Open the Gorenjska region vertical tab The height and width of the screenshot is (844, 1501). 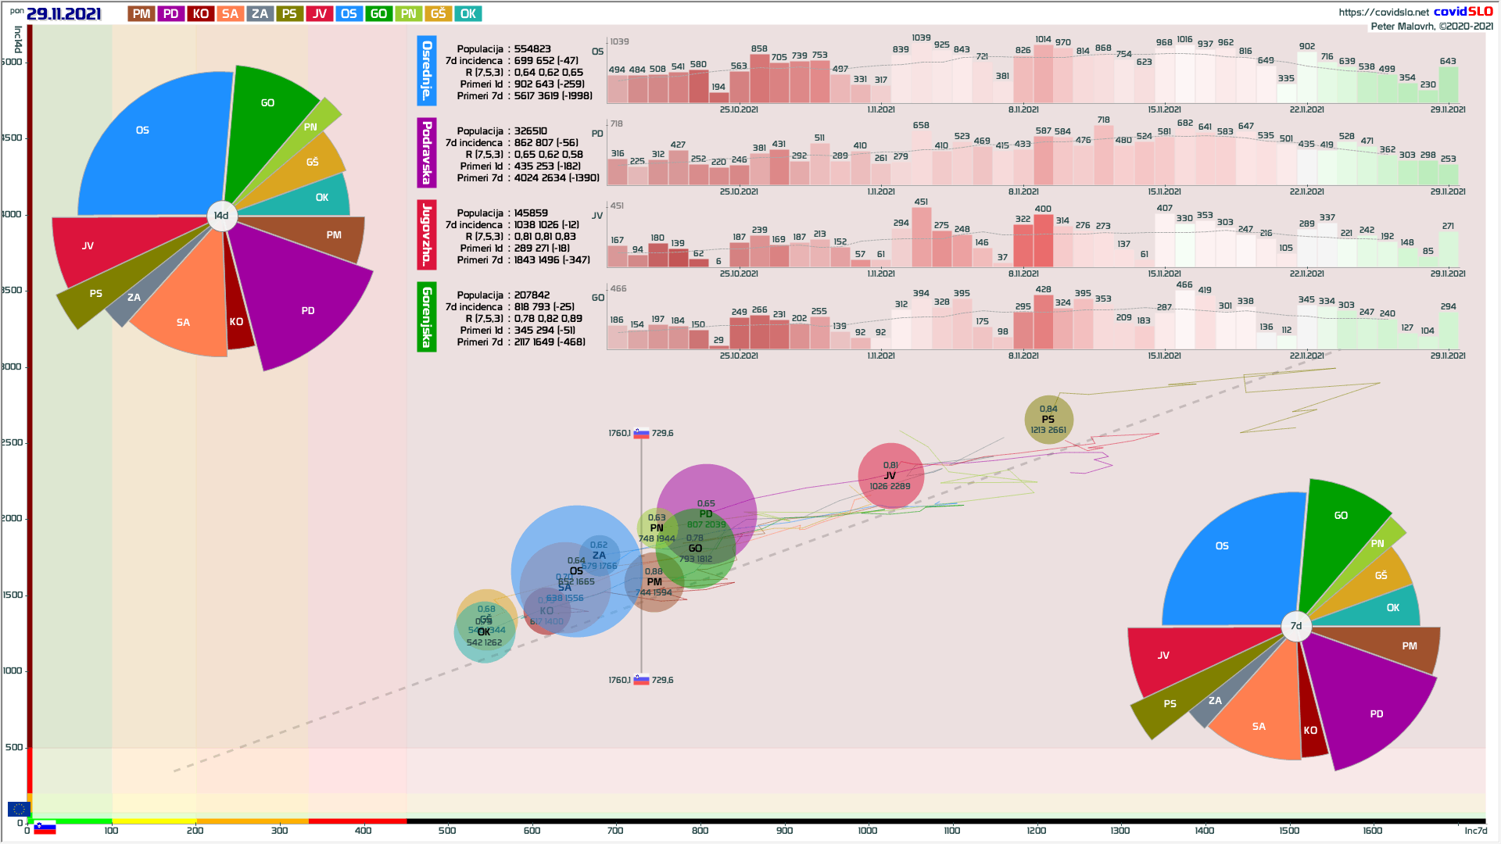coord(427,316)
